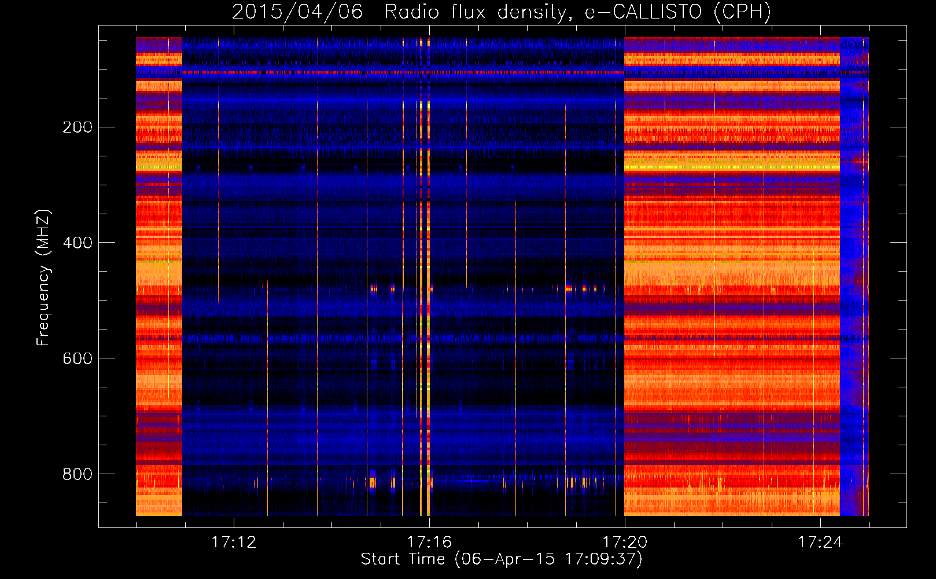Click the 17:12 time tick label
This screenshot has height=579, width=936.
[x=233, y=542]
